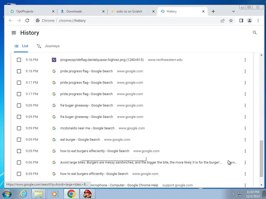
Task: Check the eat burger search entry
Action: pos(19,140)
